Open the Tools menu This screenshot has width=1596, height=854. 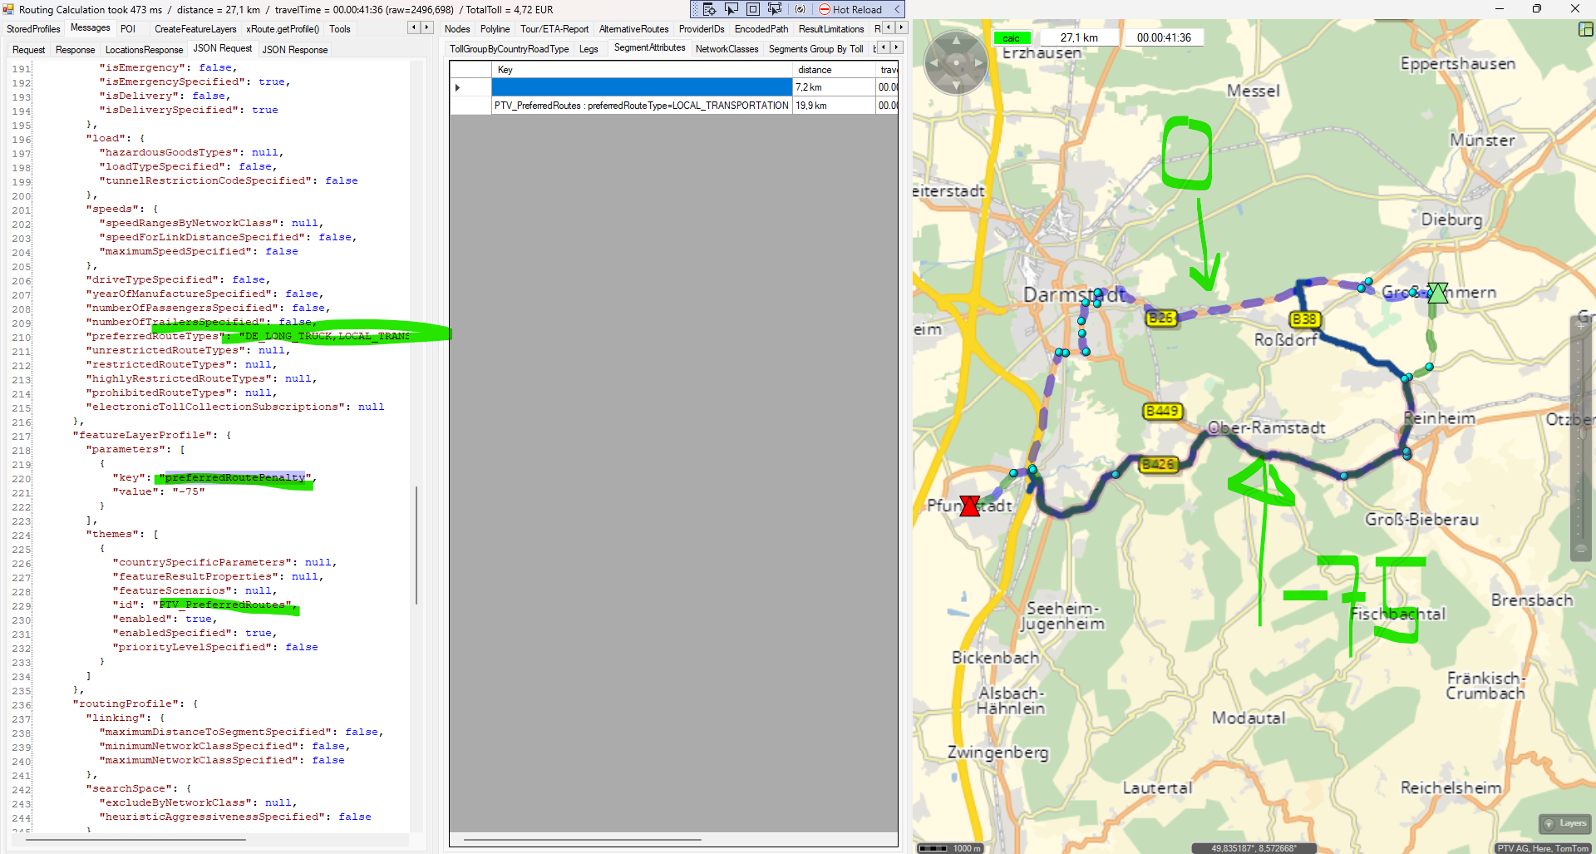point(339,29)
